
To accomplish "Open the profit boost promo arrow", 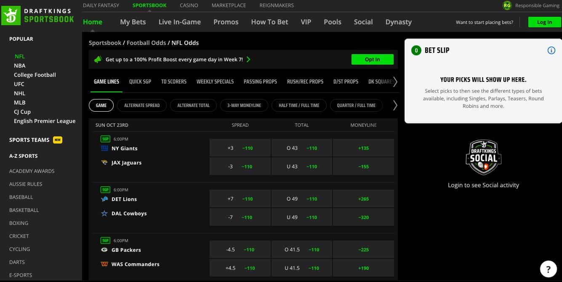I will pyautogui.click(x=248, y=60).
